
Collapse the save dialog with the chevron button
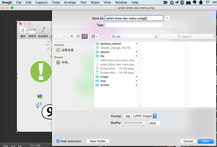point(167,18)
